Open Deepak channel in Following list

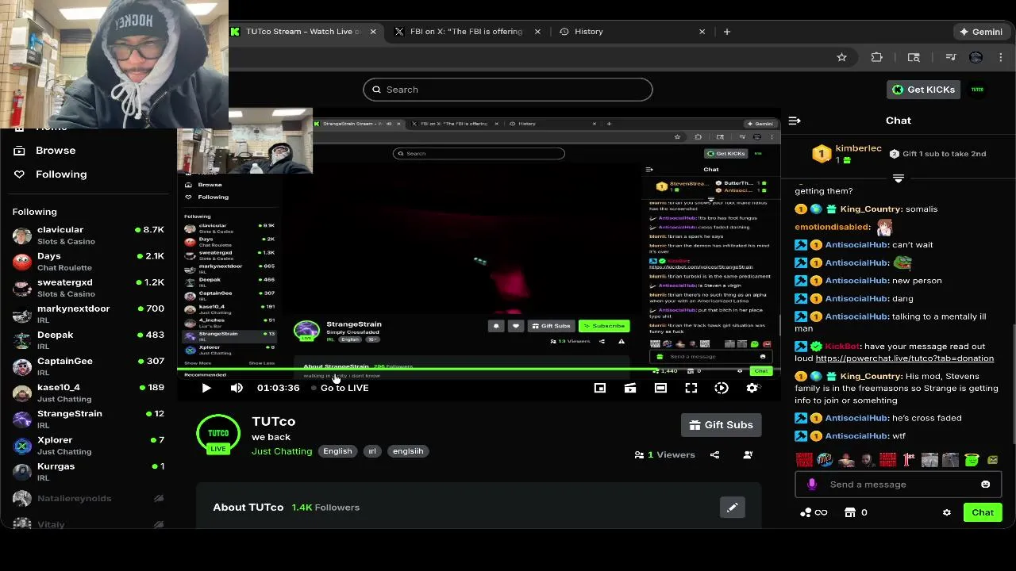click(x=89, y=340)
